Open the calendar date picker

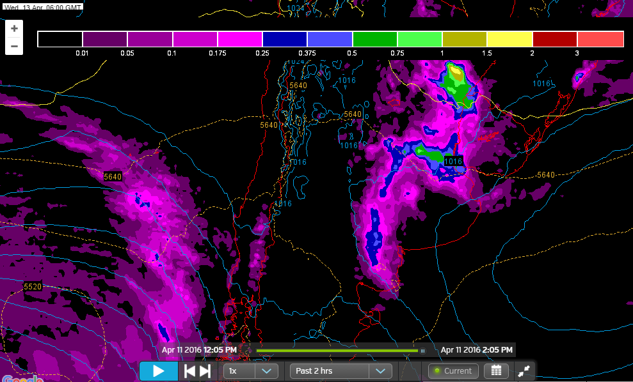(496, 371)
